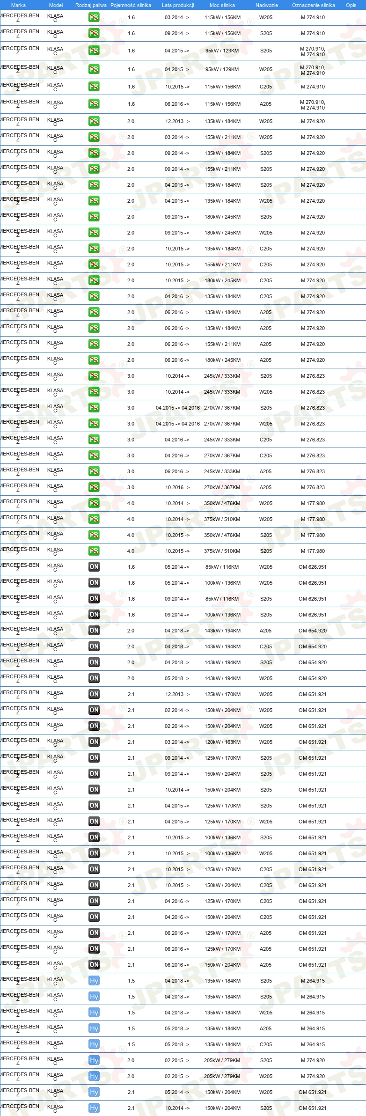Click OM 654.920 in the 143kW/194KM C205 row
Image resolution: width=366 pixels, height=1116 pixels.
tap(313, 646)
